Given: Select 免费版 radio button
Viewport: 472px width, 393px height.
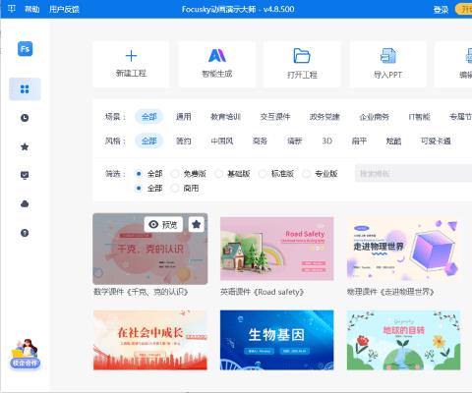Looking at the screenshot, I should (x=175, y=174).
